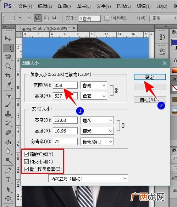
Task: Open the Select menu (选择)
Action: tap(123, 6)
